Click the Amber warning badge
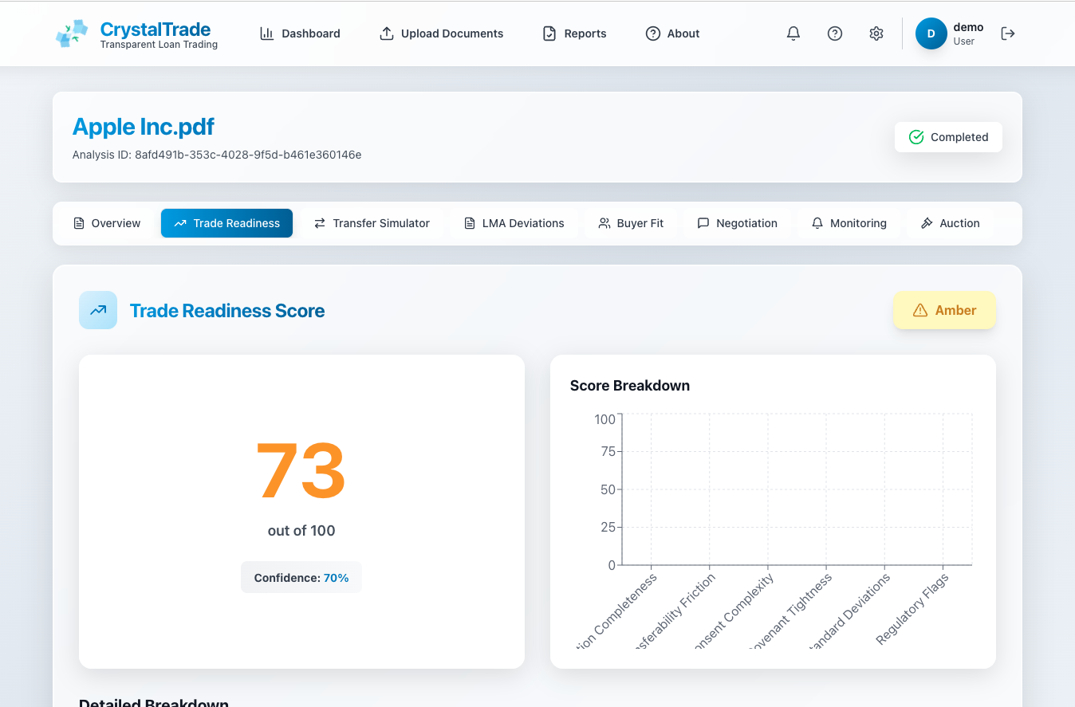Viewport: 1075px width, 707px height. coord(944,310)
